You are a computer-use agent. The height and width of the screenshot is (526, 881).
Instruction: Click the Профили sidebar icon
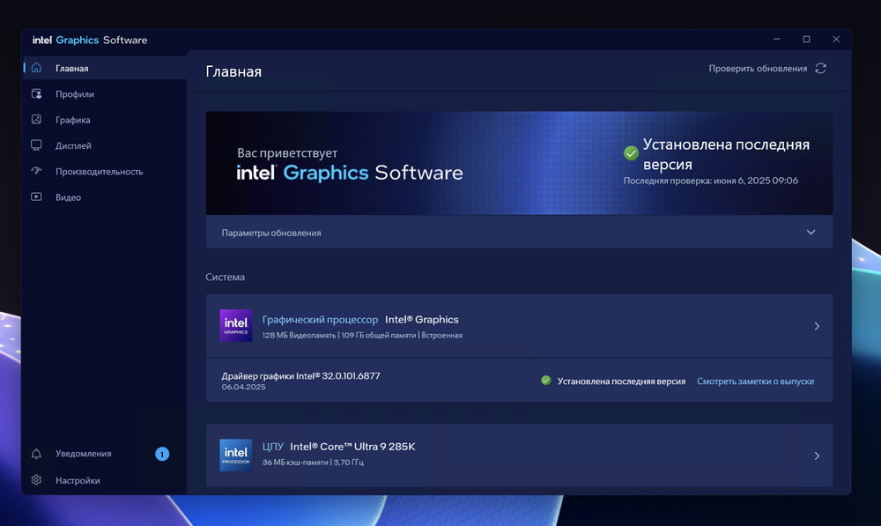(x=36, y=94)
